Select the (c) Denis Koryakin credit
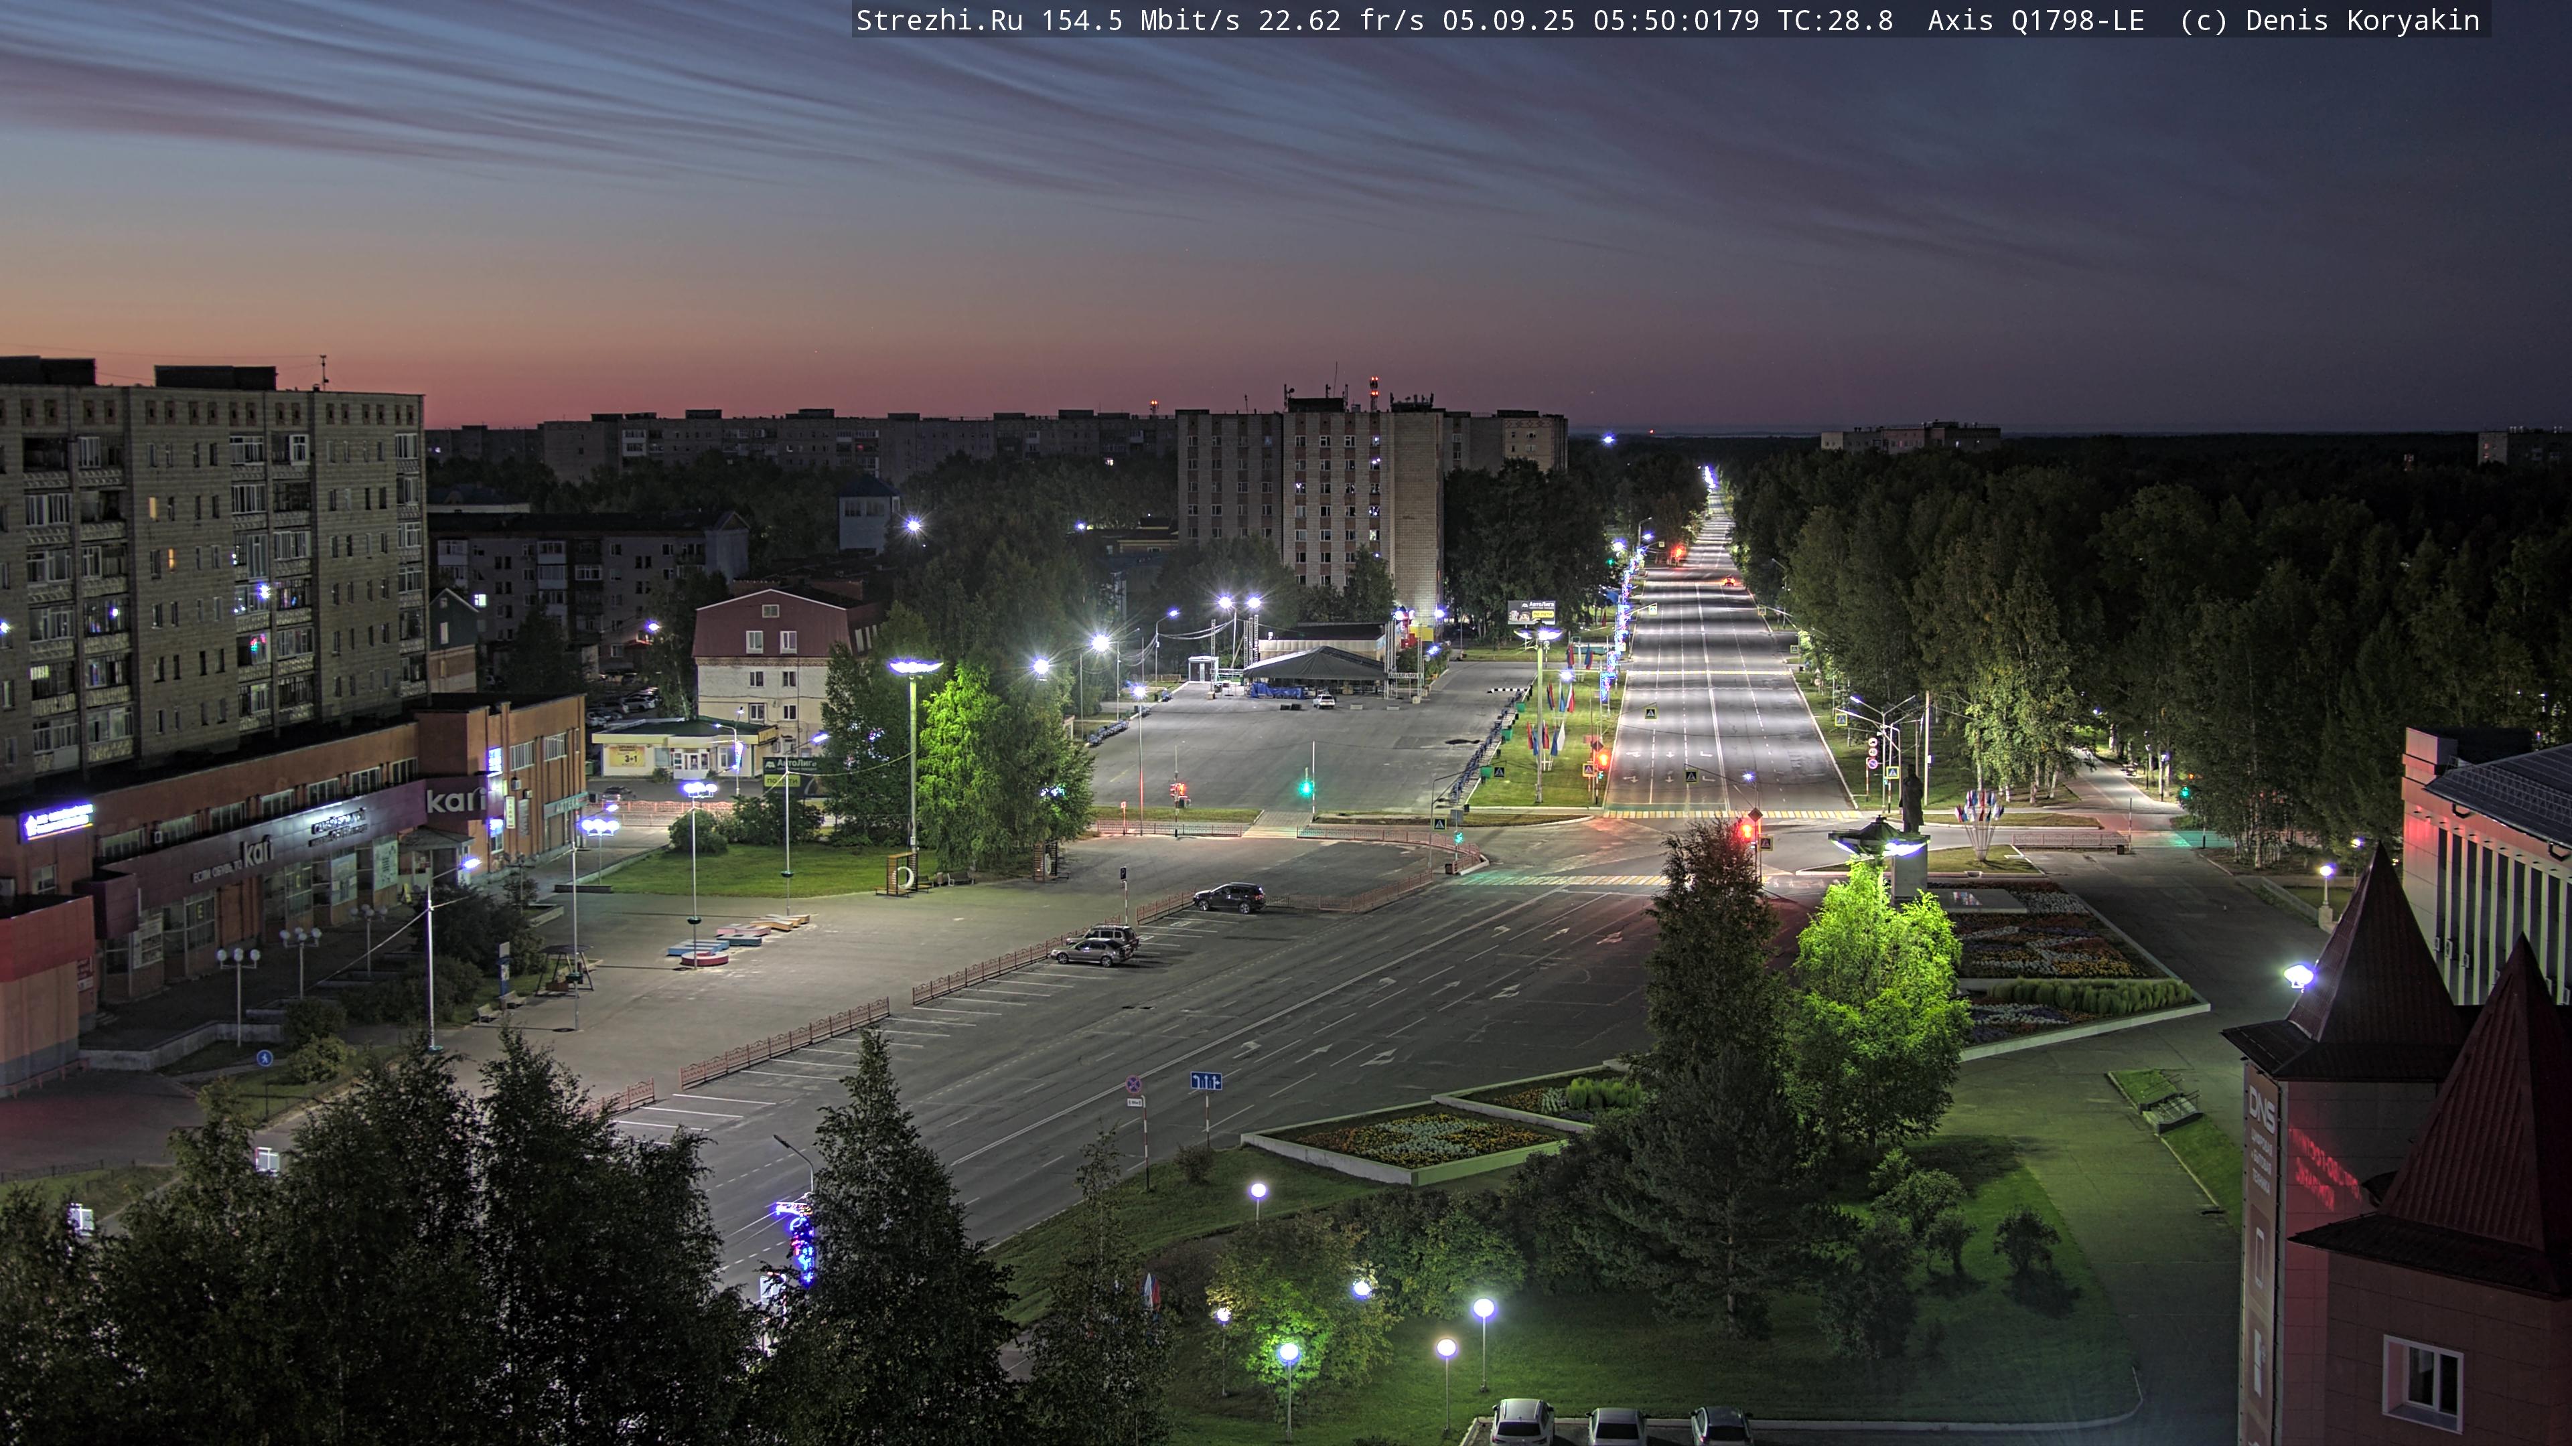Screen dimensions: 2572x1446 point(2330,21)
